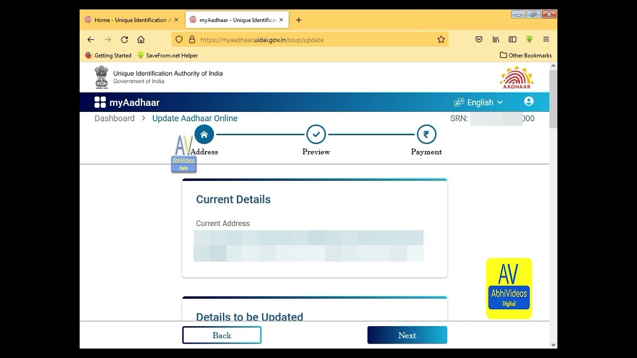The width and height of the screenshot is (637, 358).
Task: Toggle the sidebar view icon
Action: (512, 40)
